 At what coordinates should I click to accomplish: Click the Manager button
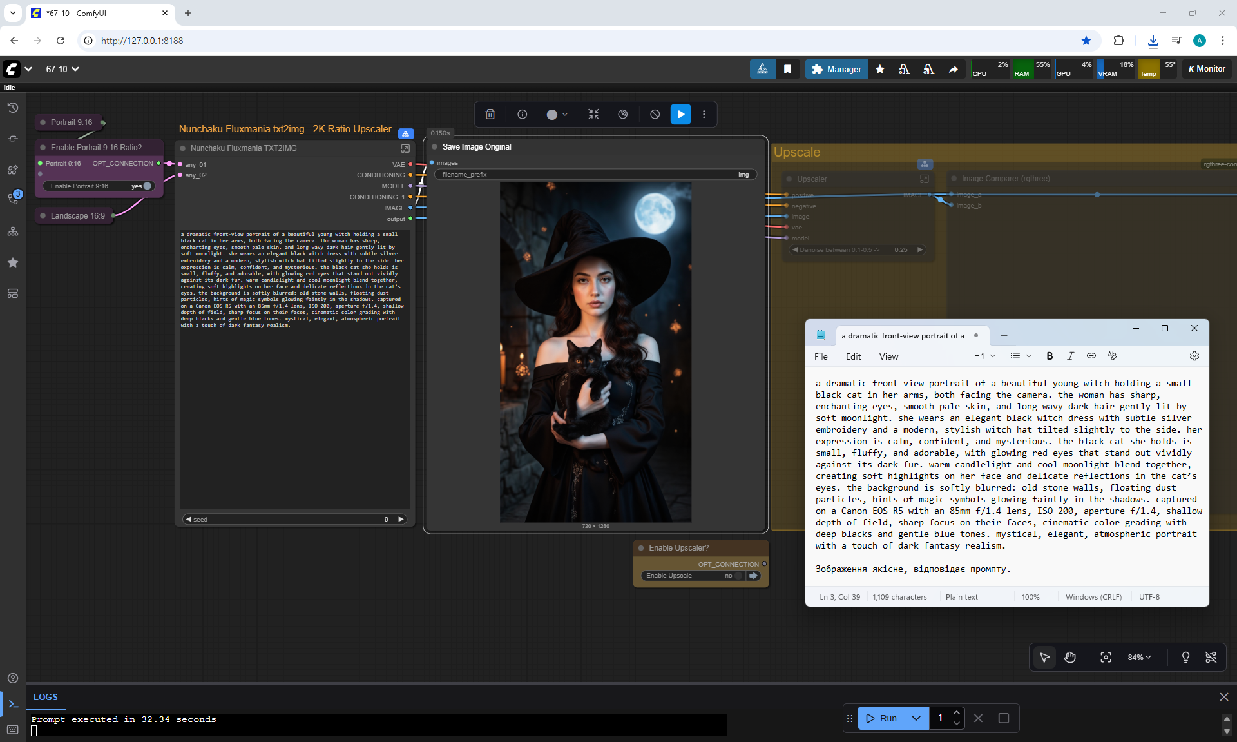836,69
